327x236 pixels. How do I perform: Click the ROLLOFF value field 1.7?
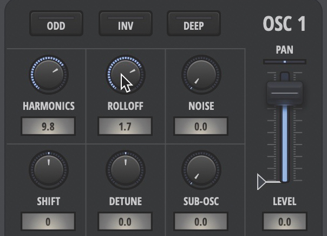pyautogui.click(x=125, y=126)
